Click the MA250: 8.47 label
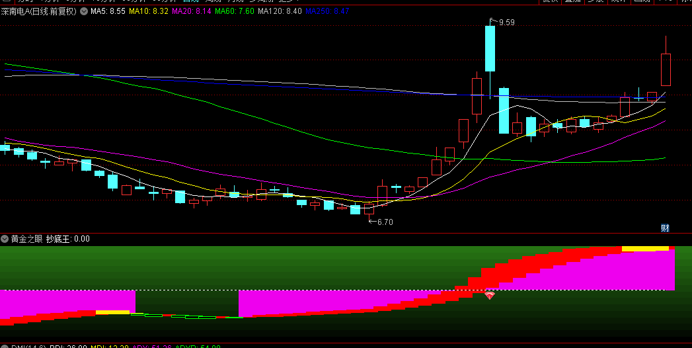Viewport: 692px width, 348px height. coord(327,11)
